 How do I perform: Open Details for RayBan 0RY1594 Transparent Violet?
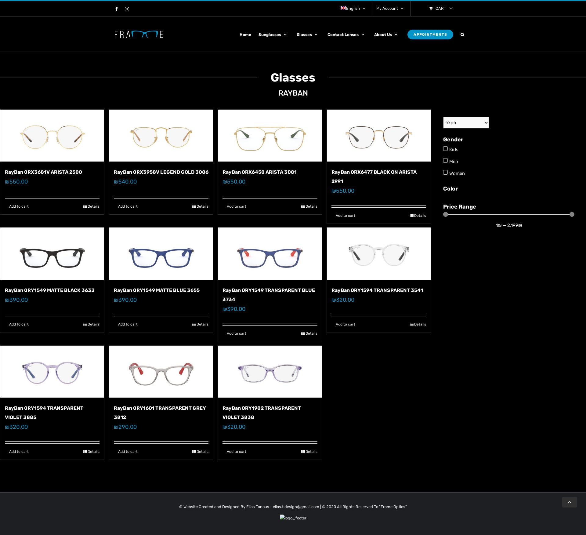pos(91,452)
